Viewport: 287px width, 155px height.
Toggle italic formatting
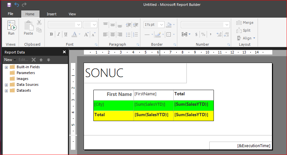coord(59,34)
